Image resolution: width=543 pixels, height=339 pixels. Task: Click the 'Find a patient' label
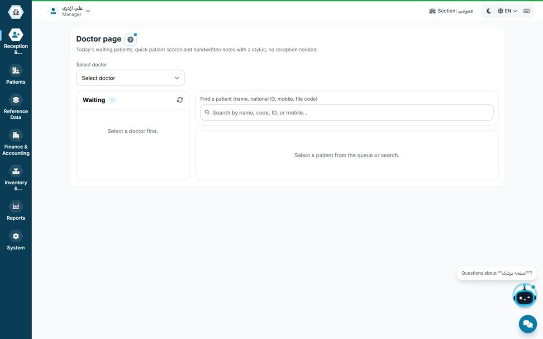259,99
